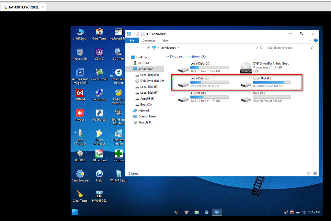Screen dimensions: 331x221
Task: Click chevron after anhdvboot in address bar
Action: (x=178, y=48)
